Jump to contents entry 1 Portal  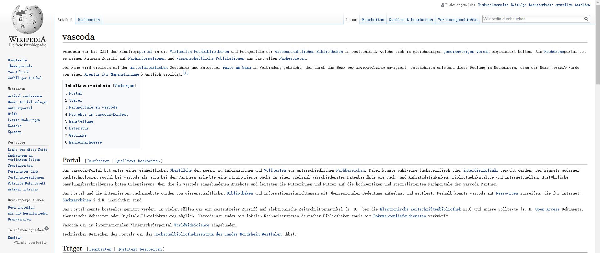74,94
